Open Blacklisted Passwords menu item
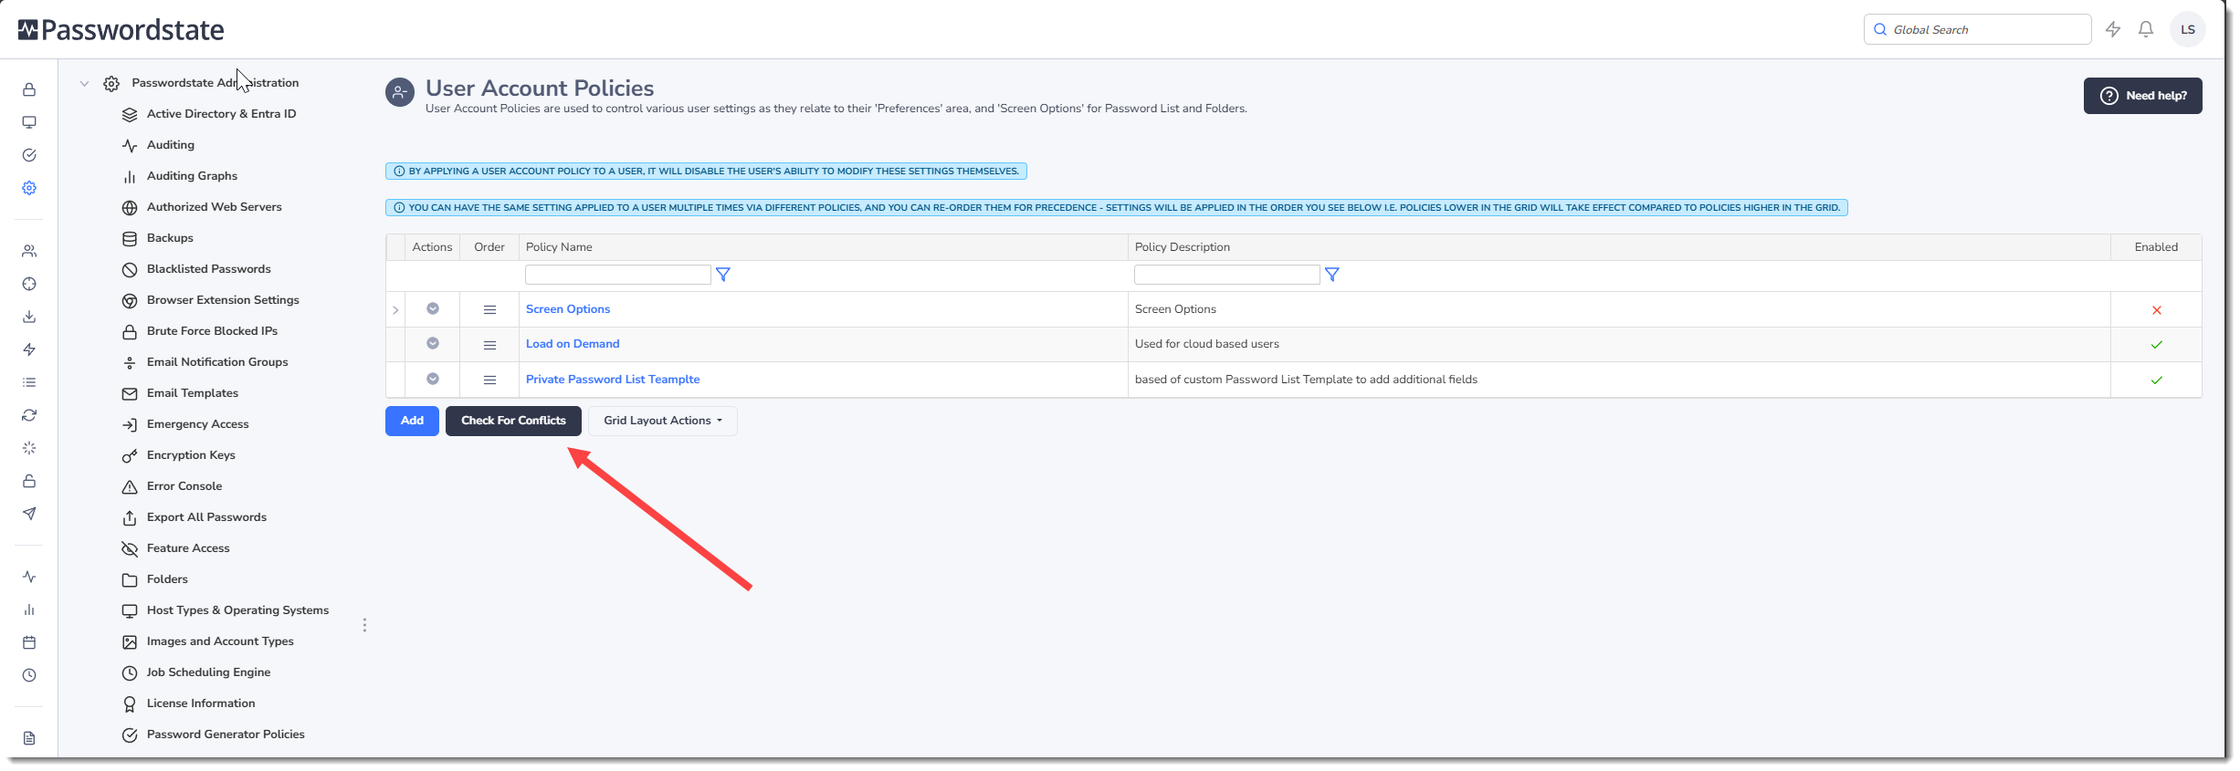Screen dimensions: 2240x771 (x=208, y=269)
